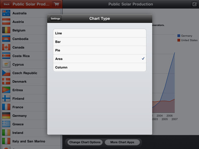Tap the Back button in red header
The width and height of the screenshot is (199, 149).
point(6,4)
